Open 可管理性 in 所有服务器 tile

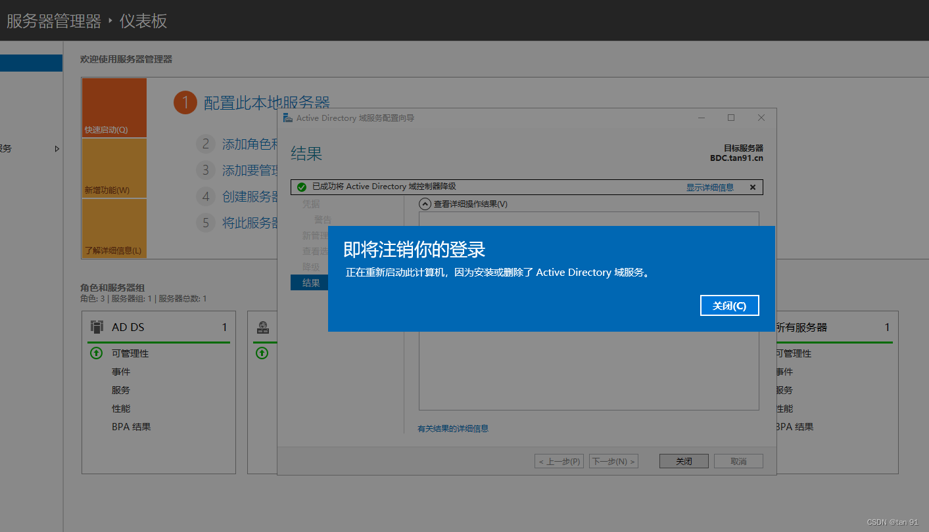pos(794,353)
